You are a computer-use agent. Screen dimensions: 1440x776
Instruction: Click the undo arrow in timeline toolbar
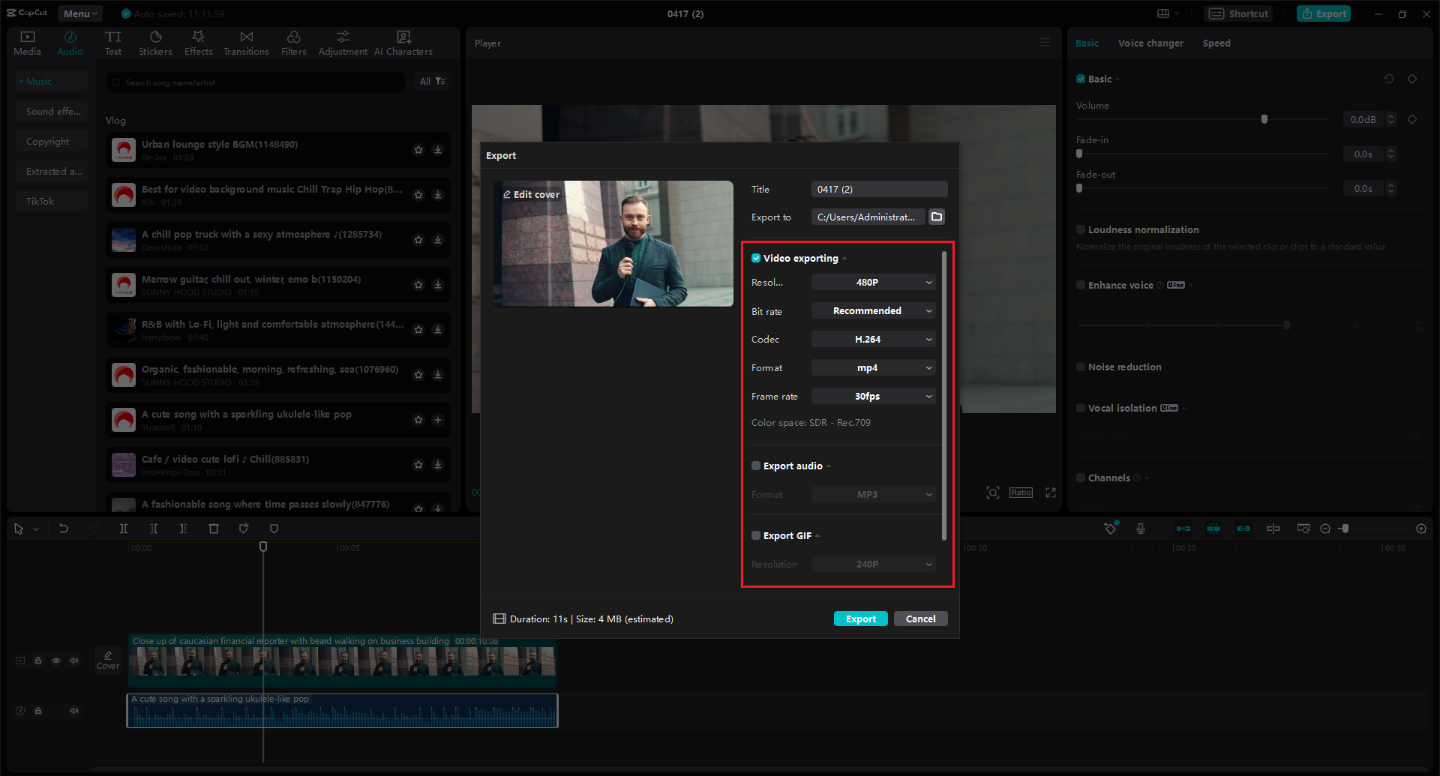(64, 529)
